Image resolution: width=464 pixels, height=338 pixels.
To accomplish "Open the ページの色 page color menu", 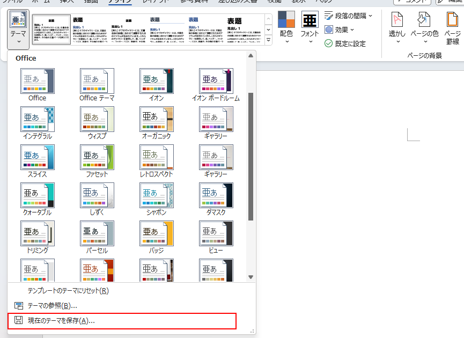I will 424,27.
